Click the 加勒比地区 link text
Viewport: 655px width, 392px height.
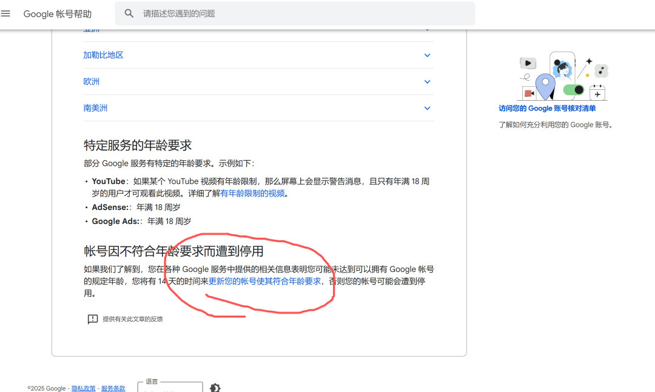pos(102,55)
